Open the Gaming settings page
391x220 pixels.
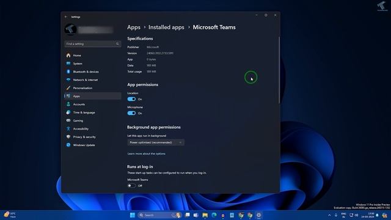pos(93,120)
